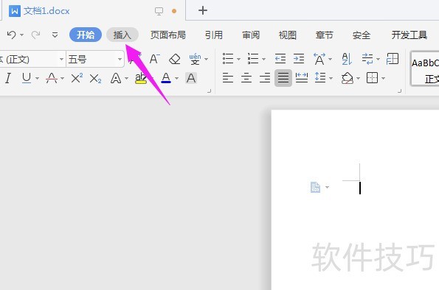Click the monitor icon in document tab
The image size is (439, 290).
click(159, 11)
